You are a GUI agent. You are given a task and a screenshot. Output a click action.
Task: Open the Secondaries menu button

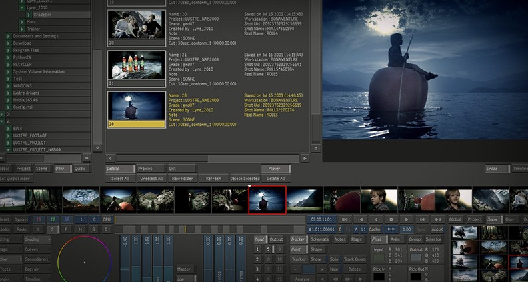pyautogui.click(x=37, y=259)
